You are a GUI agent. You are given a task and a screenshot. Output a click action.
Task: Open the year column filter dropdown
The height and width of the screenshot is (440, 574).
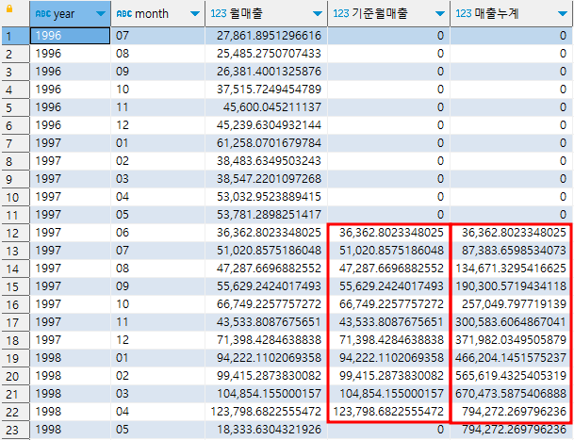coord(100,14)
